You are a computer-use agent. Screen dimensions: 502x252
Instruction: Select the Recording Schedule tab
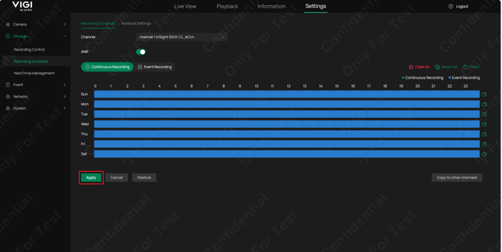(98, 23)
